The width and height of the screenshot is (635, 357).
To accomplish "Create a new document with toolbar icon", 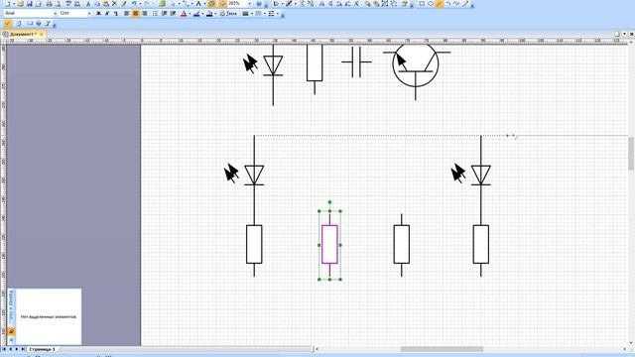I will pyautogui.click(x=7, y=4).
